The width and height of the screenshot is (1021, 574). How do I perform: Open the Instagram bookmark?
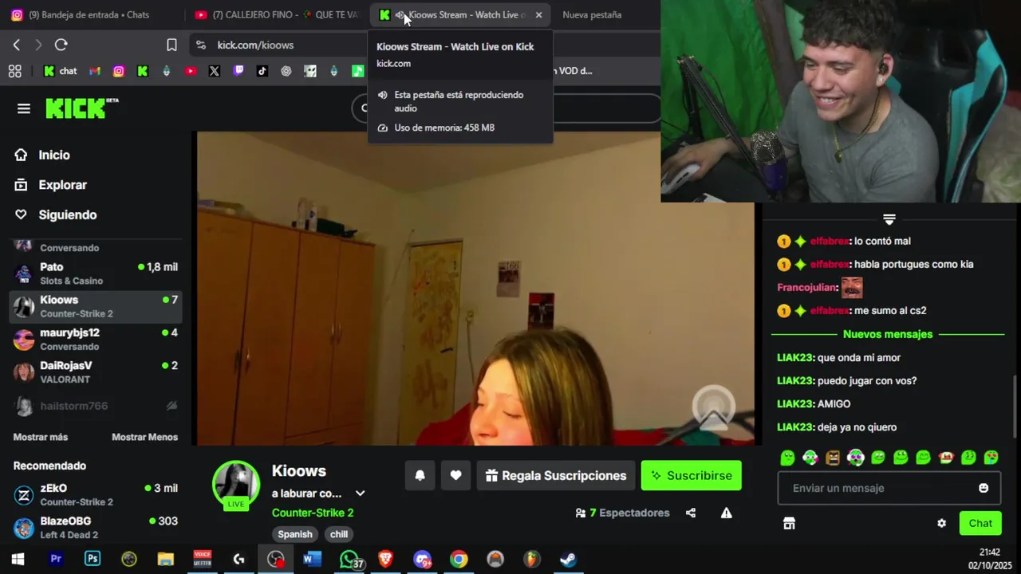pos(119,71)
